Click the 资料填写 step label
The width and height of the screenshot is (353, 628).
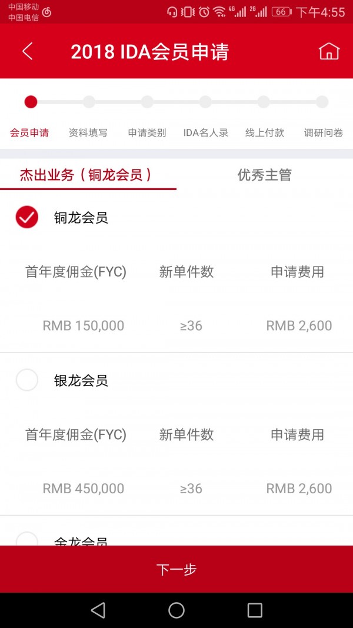tap(88, 133)
